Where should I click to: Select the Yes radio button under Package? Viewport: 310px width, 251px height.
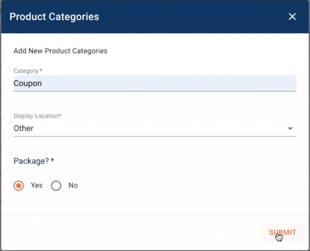pyautogui.click(x=18, y=185)
